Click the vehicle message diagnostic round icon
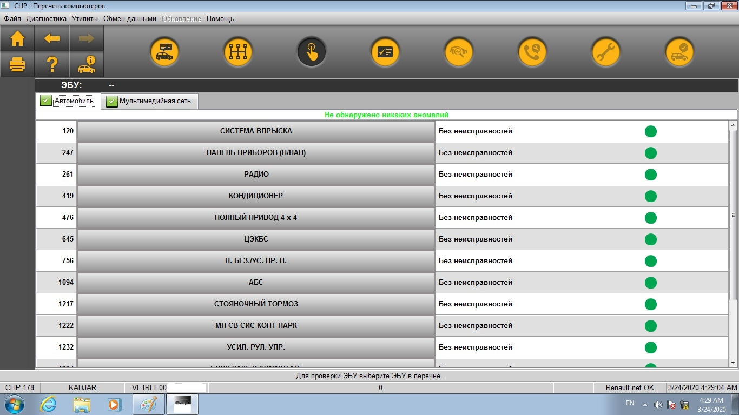Image resolution: width=739 pixels, height=415 pixels. [164, 52]
